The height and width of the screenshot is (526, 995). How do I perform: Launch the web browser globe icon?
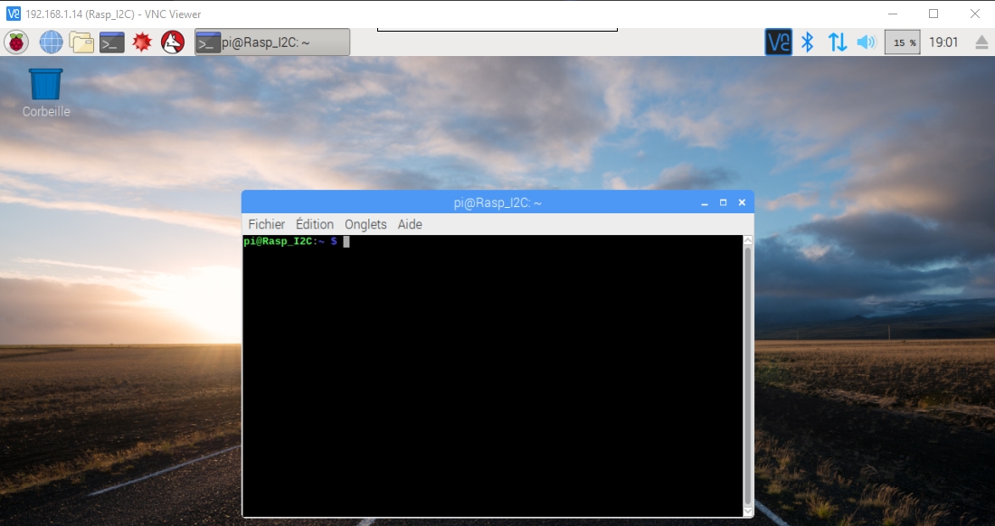pyautogui.click(x=51, y=42)
